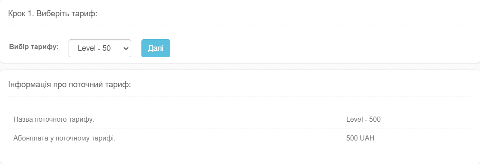Click the chevron arrow in tariff combo box
This screenshot has width=480, height=164.
click(x=125, y=48)
